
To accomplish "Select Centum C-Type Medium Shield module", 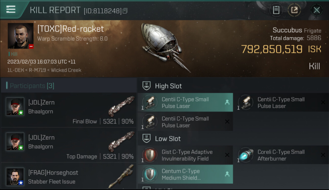I will tap(185, 174).
